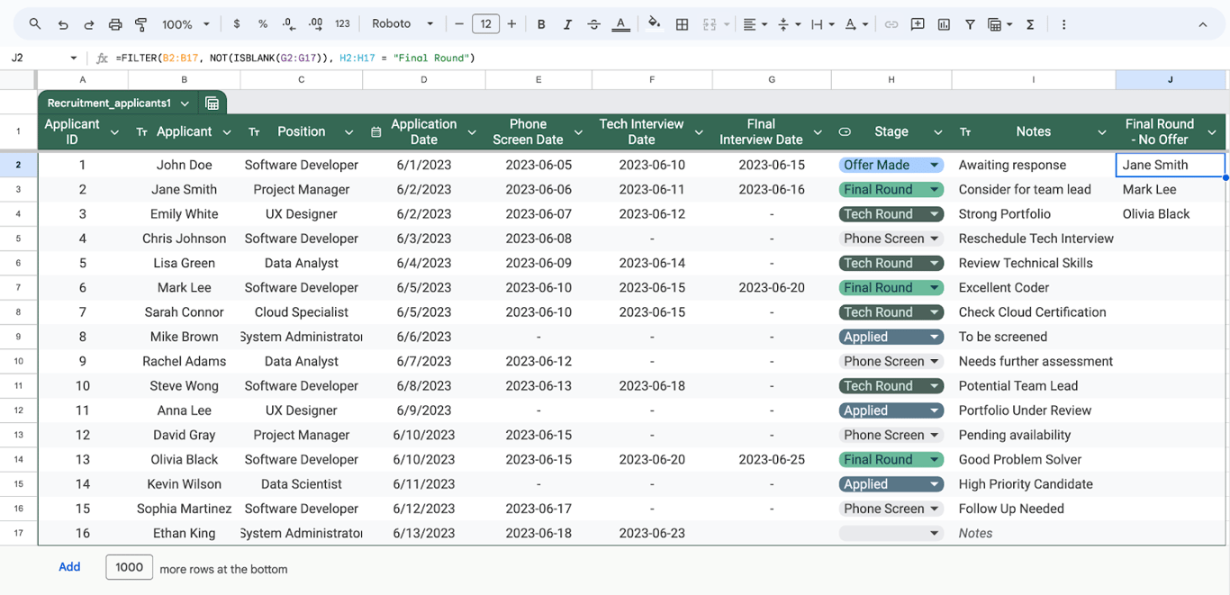Open more number formats (123)
The width and height of the screenshot is (1230, 595).
pos(342,24)
